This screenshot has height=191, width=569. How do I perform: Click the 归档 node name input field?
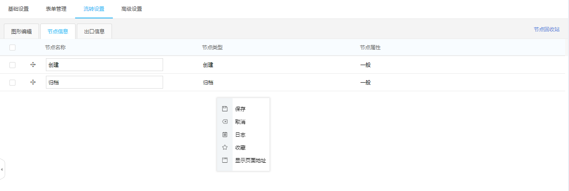tap(104, 82)
